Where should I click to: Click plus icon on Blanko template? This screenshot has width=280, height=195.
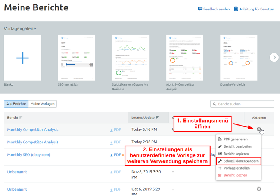pos(22,58)
